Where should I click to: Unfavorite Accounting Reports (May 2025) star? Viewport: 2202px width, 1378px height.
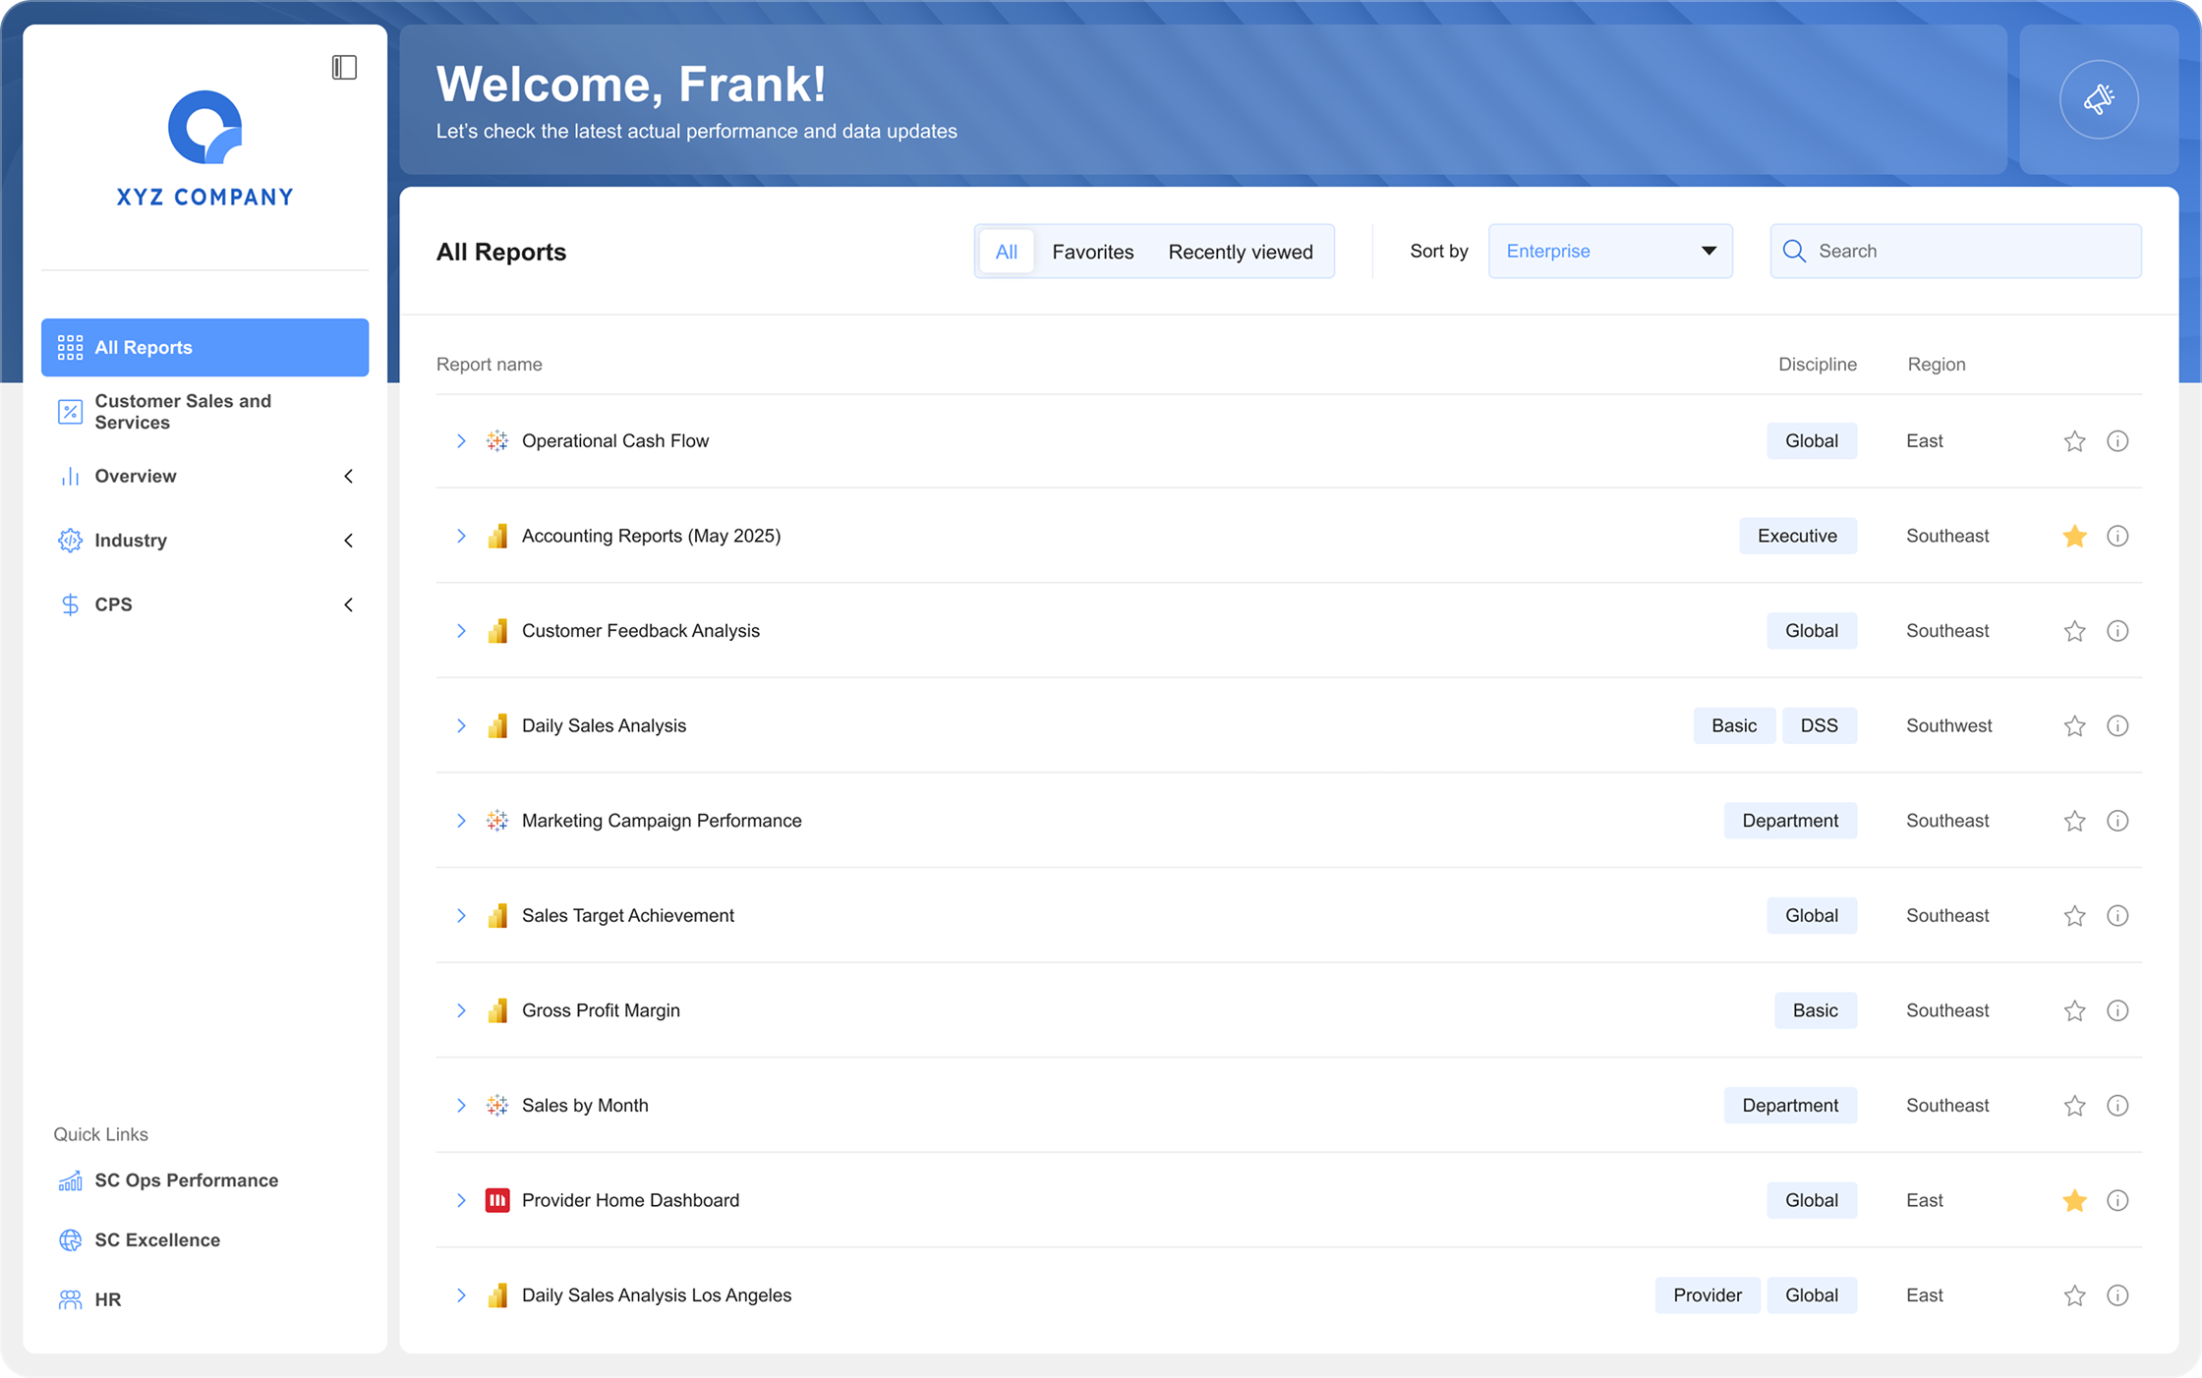tap(2074, 536)
